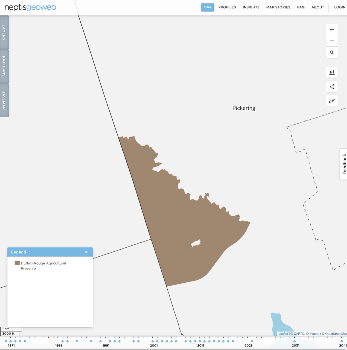
Task: Click the Duffins Rouge legend color swatch
Action: point(17,263)
